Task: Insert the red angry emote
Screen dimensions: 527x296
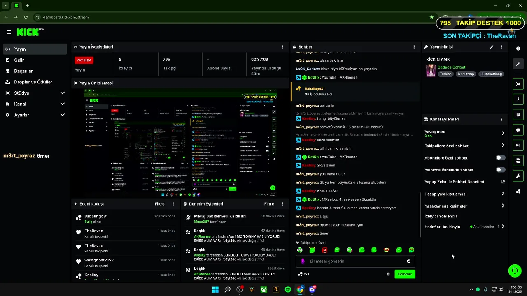Action: [324, 250]
